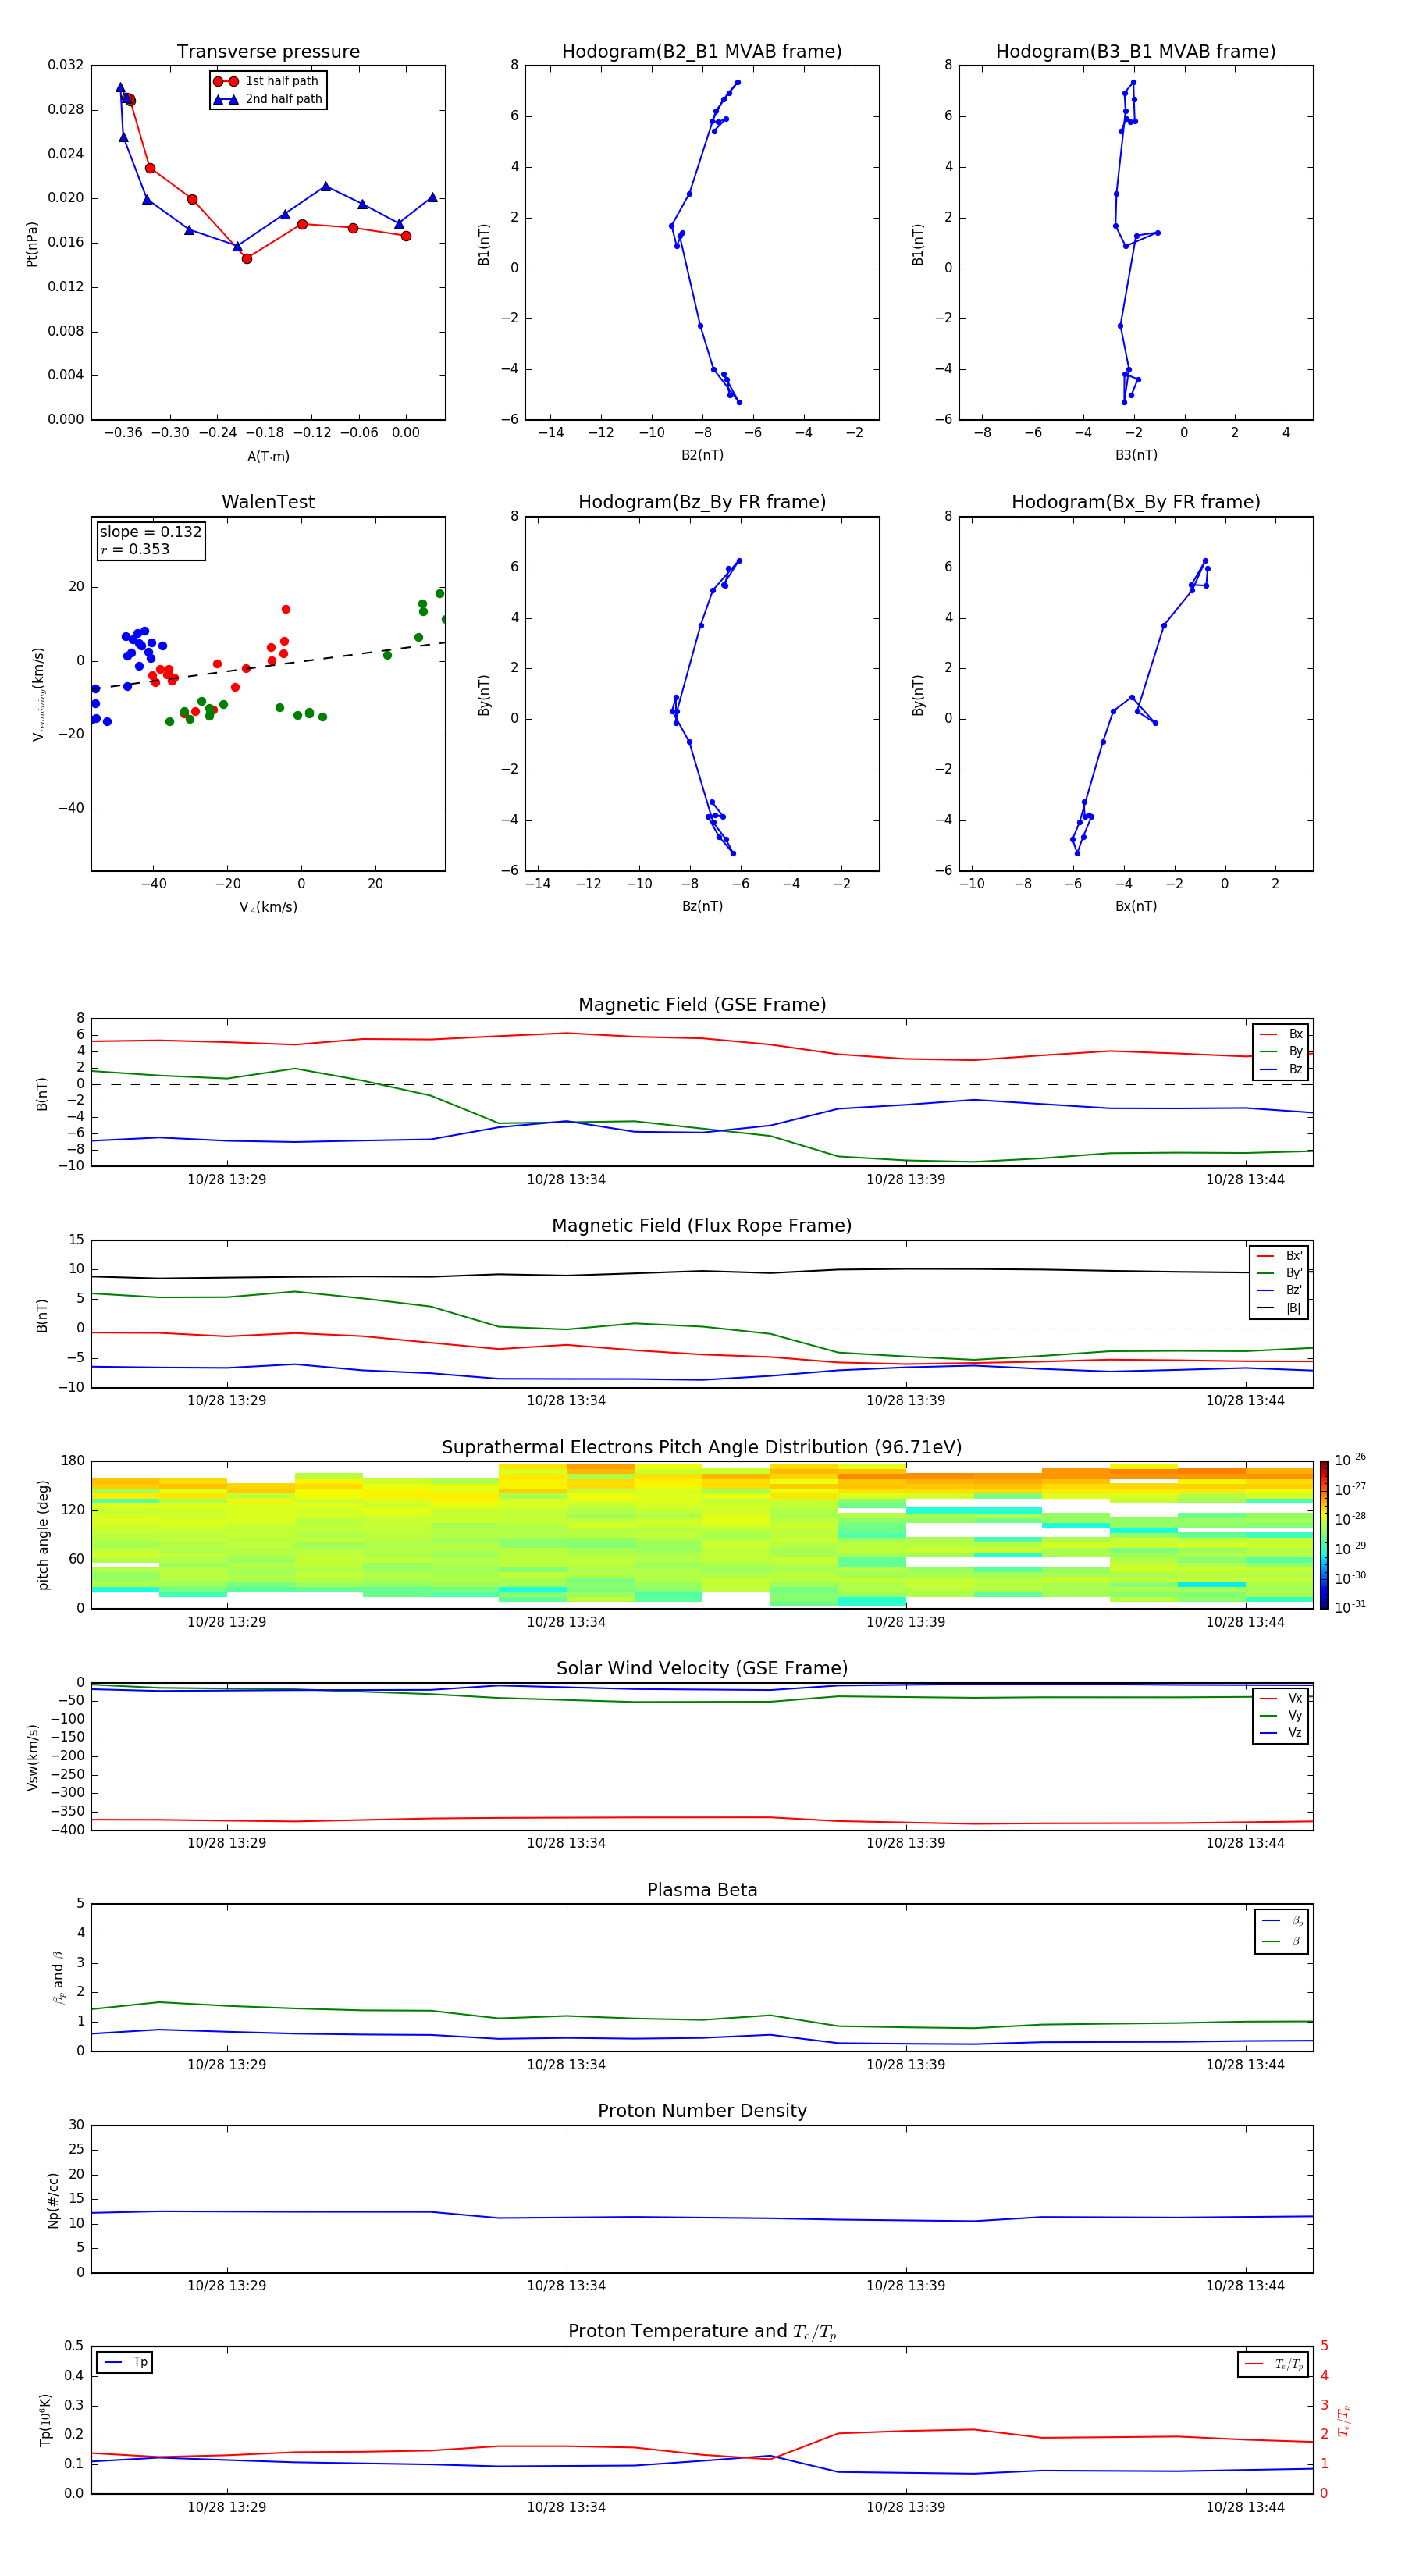The height and width of the screenshot is (2576, 1405).
Task: Click the '|B|' entry in Flux Rope legend
Action: pos(1279,1308)
